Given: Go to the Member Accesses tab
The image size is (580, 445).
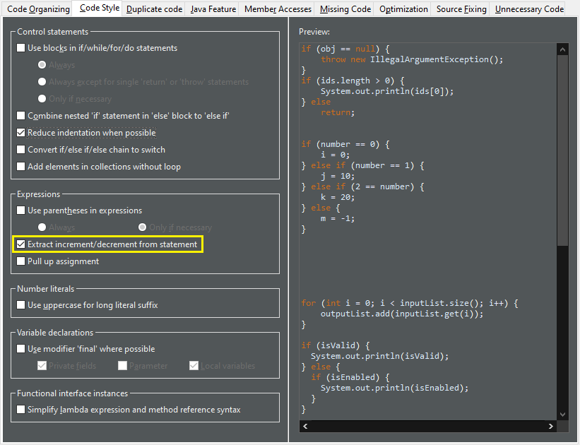Looking at the screenshot, I should [x=278, y=9].
